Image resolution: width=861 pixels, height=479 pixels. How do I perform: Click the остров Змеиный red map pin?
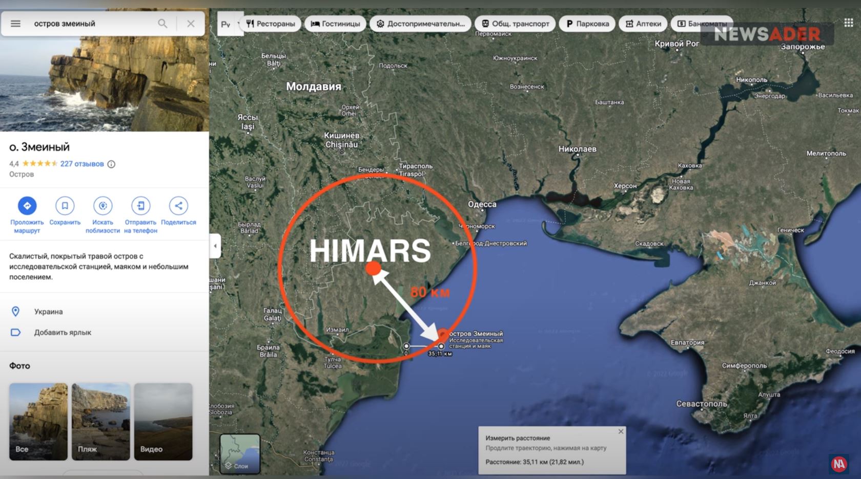pos(443,335)
